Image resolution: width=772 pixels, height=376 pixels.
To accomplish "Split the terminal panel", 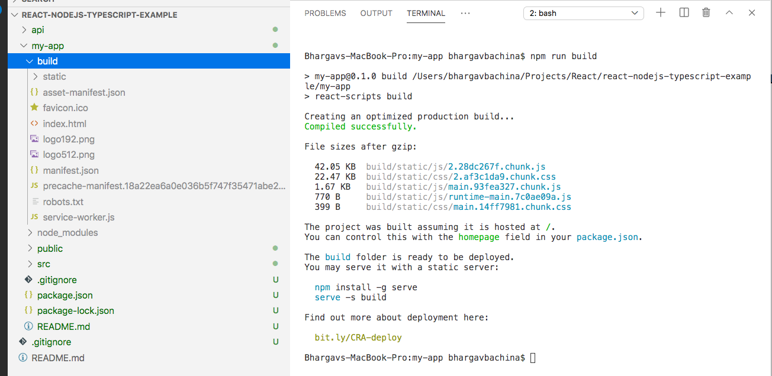I will pyautogui.click(x=684, y=12).
